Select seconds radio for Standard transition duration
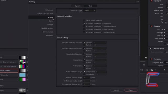Viewport: 168px width, 94px height. coord(84,48)
